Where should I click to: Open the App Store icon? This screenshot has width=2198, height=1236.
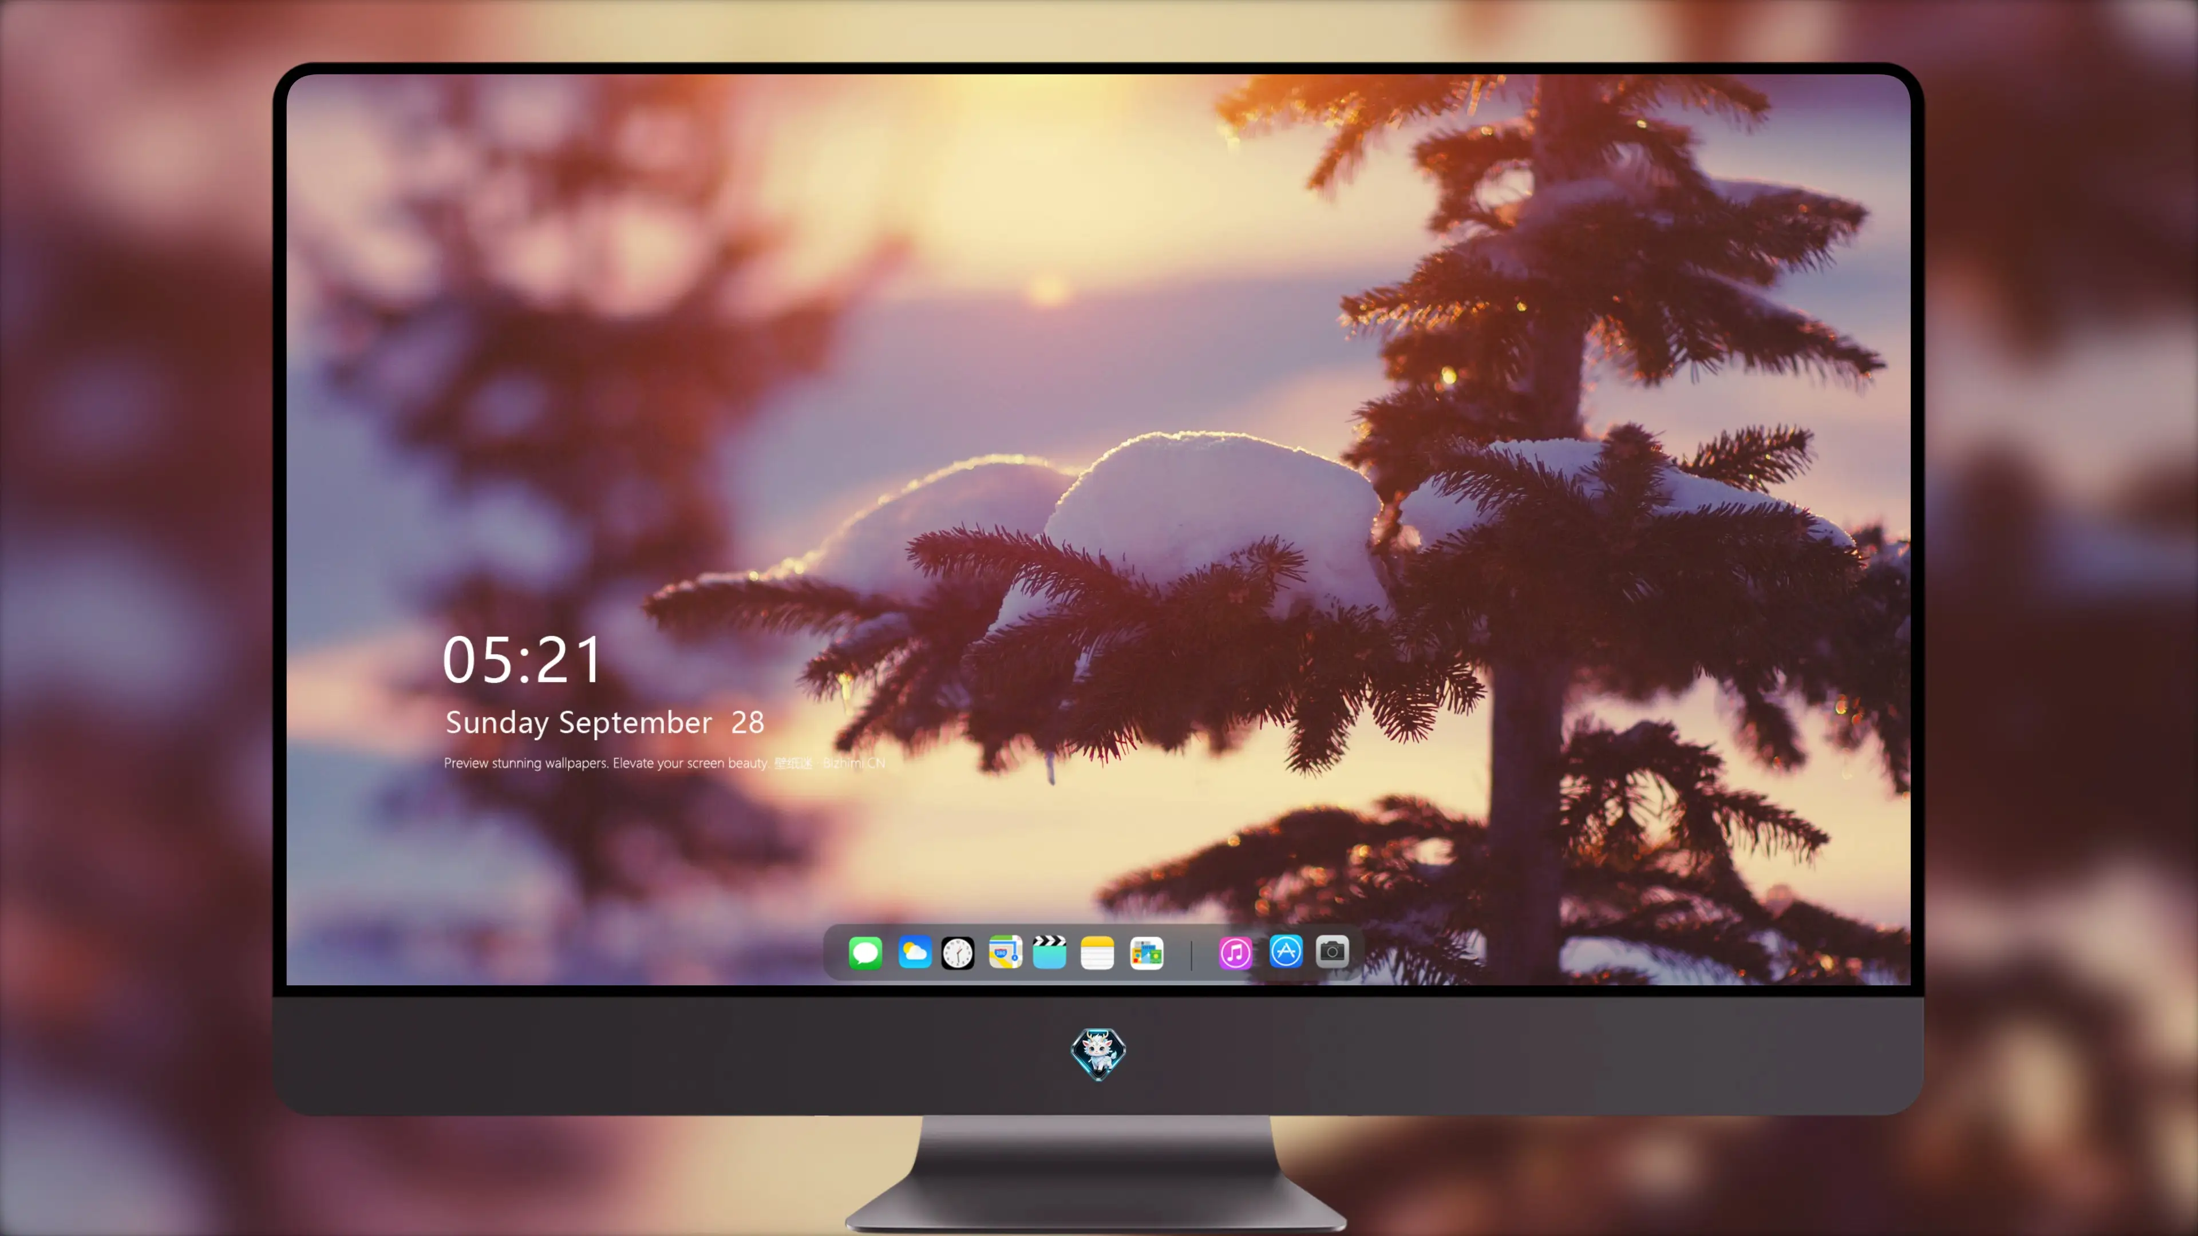1285,951
